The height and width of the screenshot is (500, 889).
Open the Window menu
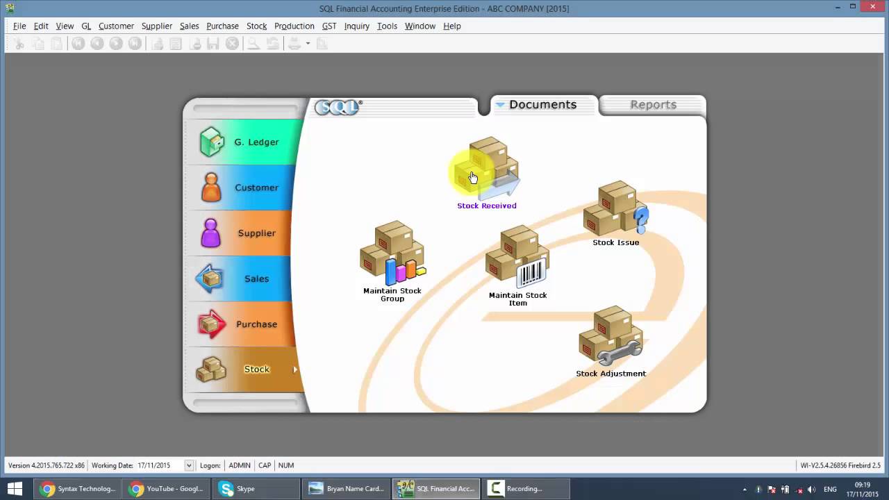pos(420,26)
